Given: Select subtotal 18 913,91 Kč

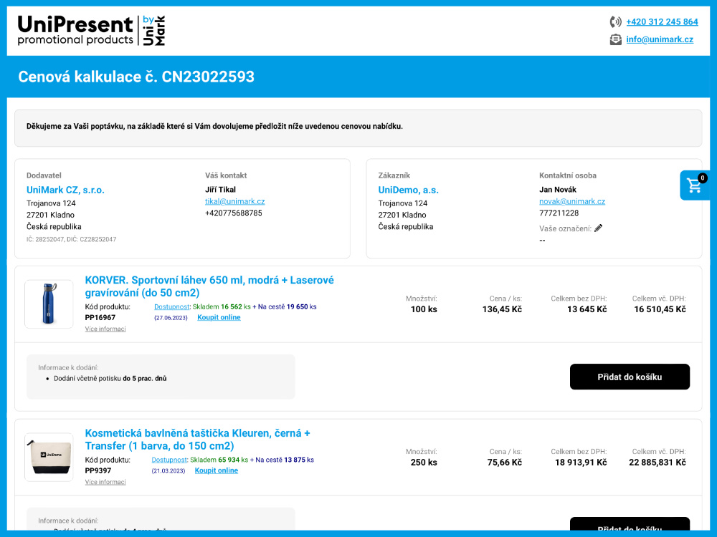Looking at the screenshot, I should (581, 462).
